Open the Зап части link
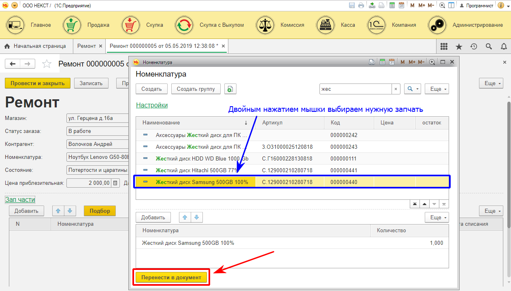Viewport: 511px width, 291px height. [20, 199]
